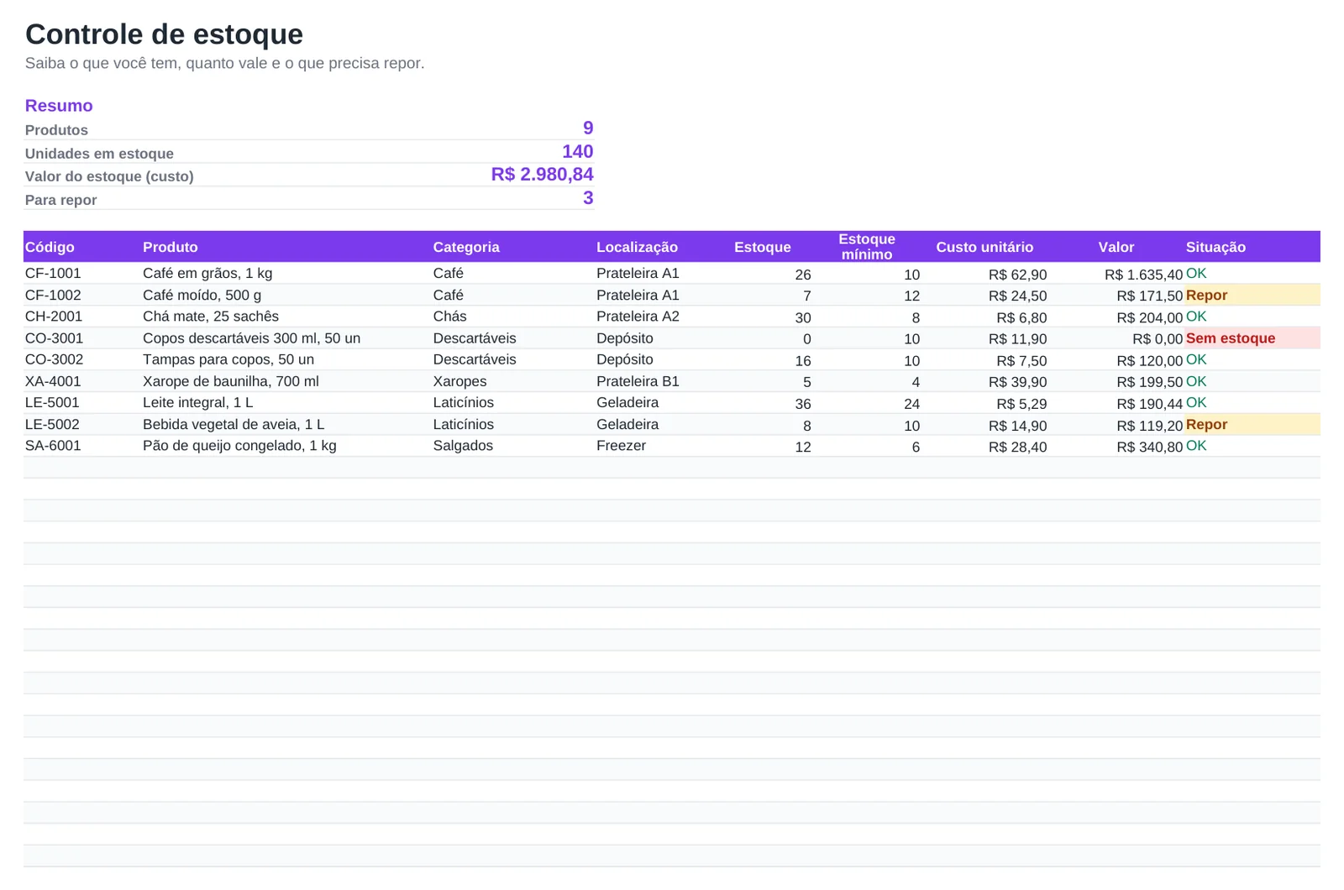Click the Categoria column header
1344x890 pixels.
pos(466,247)
